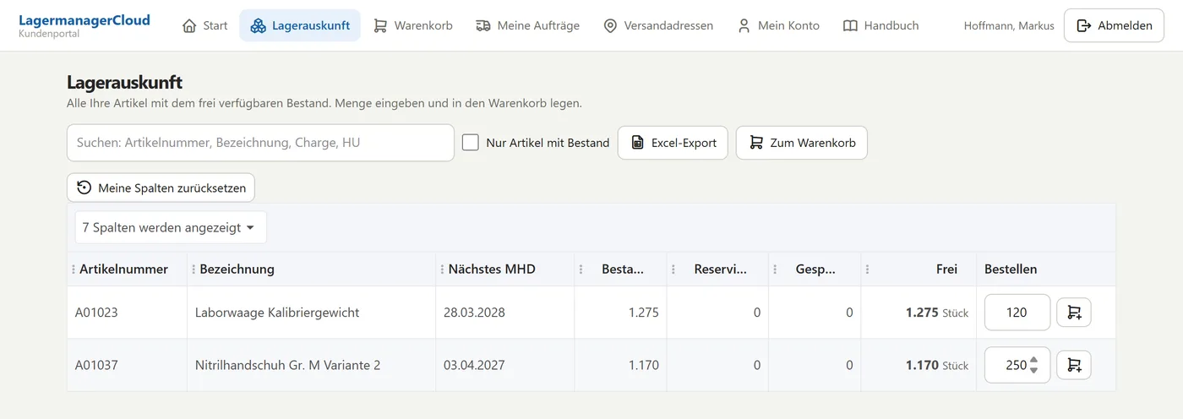Open the Start home page
Image resolution: width=1183 pixels, height=419 pixels.
click(205, 25)
